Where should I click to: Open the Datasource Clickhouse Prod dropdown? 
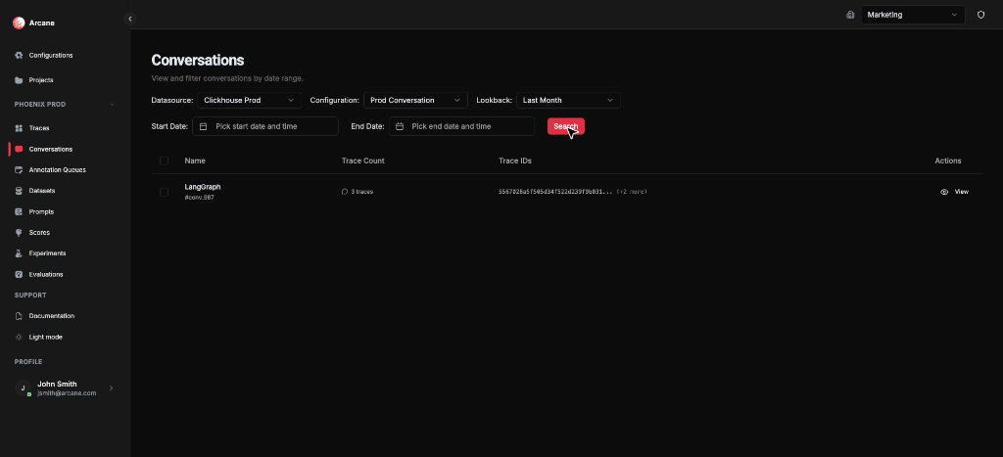[x=250, y=101]
